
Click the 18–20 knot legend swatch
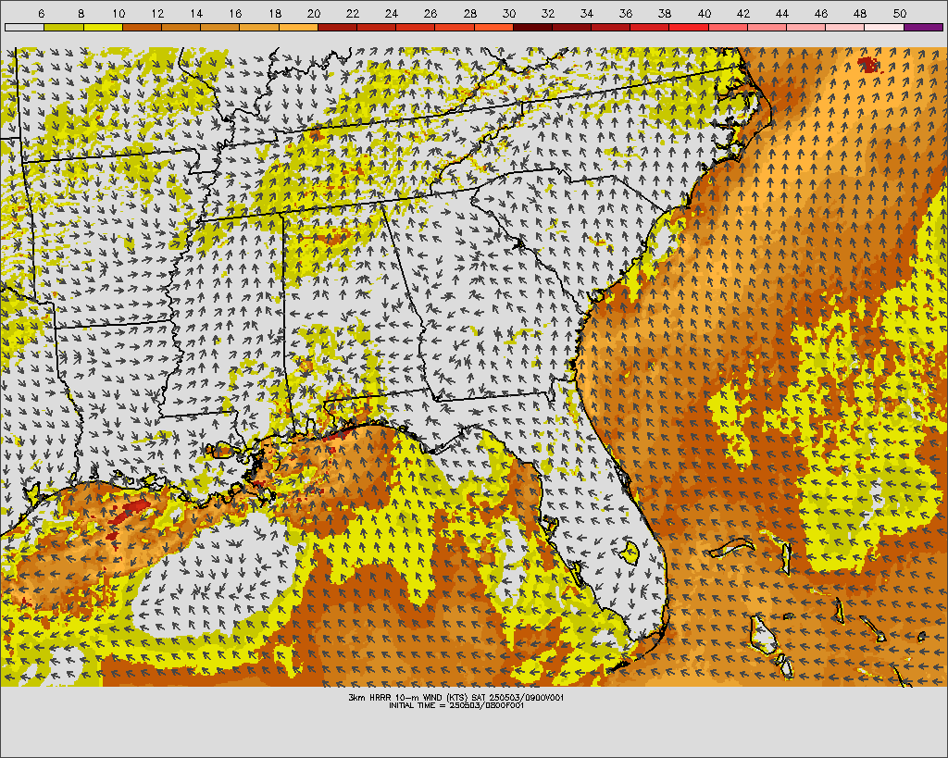(x=299, y=27)
